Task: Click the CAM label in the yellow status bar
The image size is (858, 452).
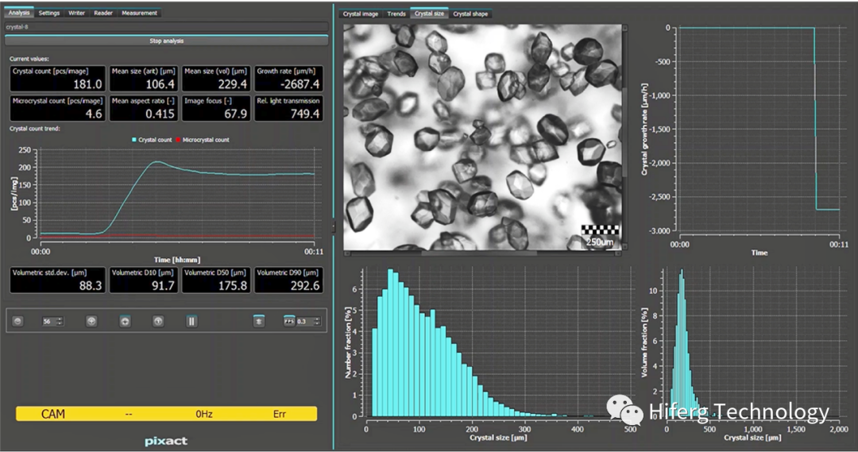Action: [53, 414]
